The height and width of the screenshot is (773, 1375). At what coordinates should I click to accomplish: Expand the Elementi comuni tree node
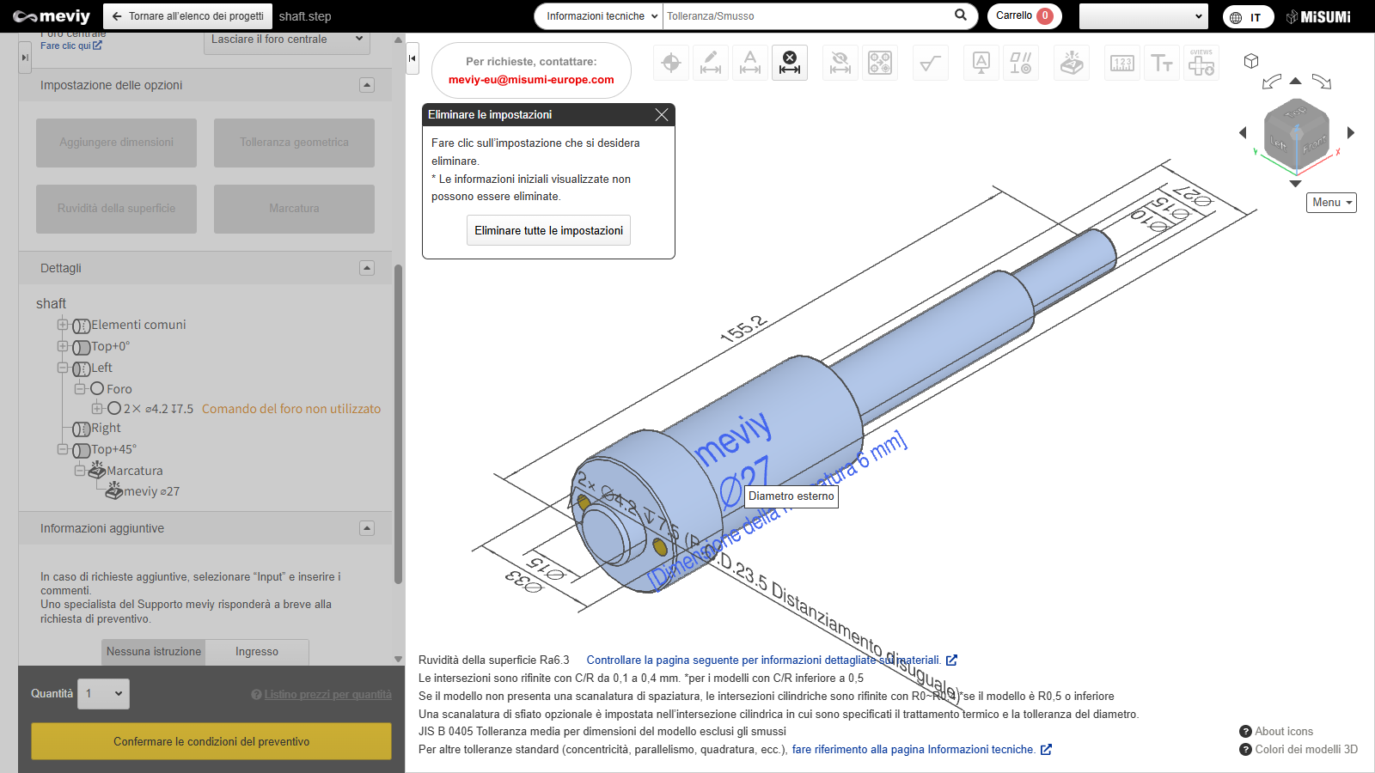[63, 325]
